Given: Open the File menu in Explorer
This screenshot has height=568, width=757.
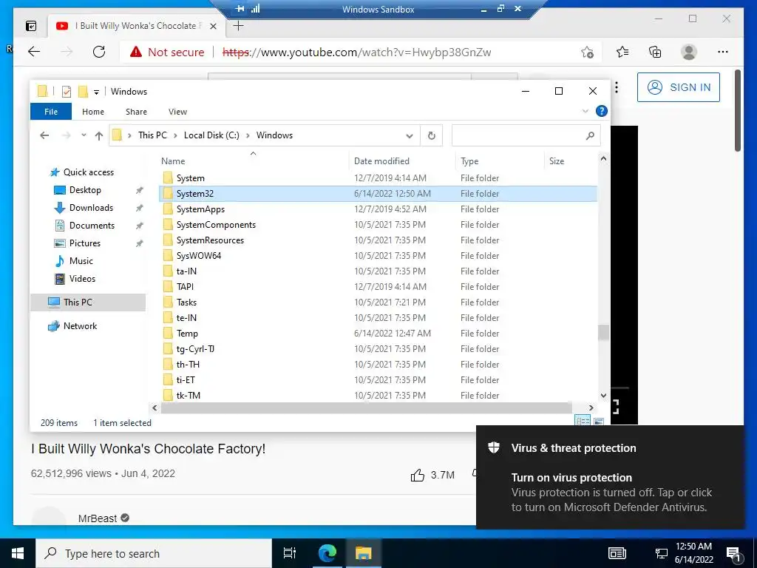Looking at the screenshot, I should coord(51,112).
